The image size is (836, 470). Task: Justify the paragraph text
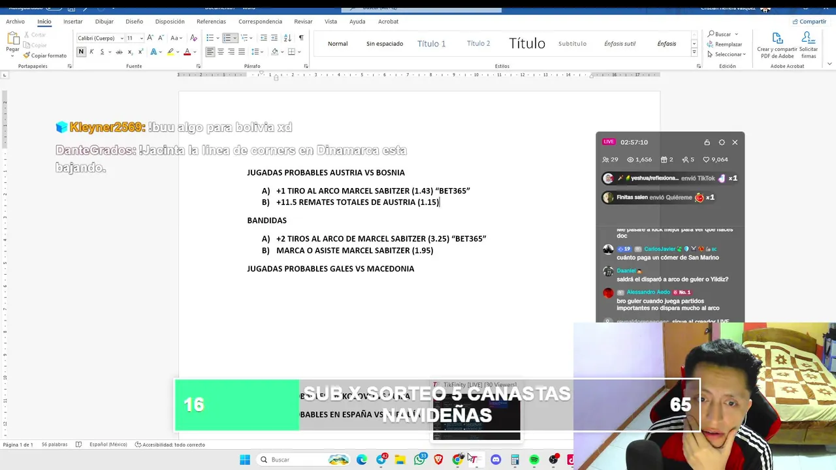coord(241,52)
